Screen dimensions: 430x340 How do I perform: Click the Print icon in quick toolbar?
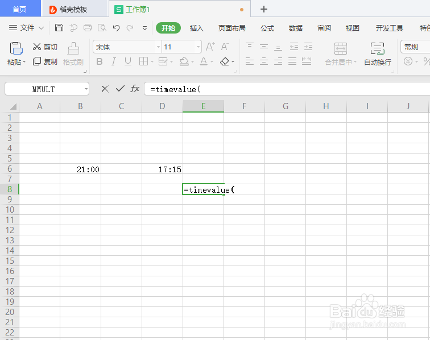pyautogui.click(x=88, y=28)
